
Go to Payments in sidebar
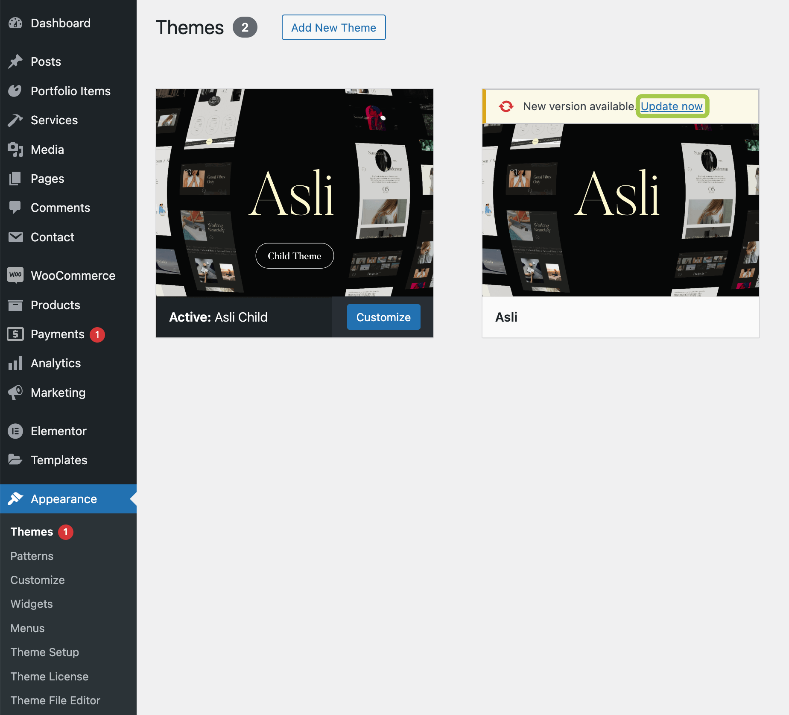[x=58, y=334]
